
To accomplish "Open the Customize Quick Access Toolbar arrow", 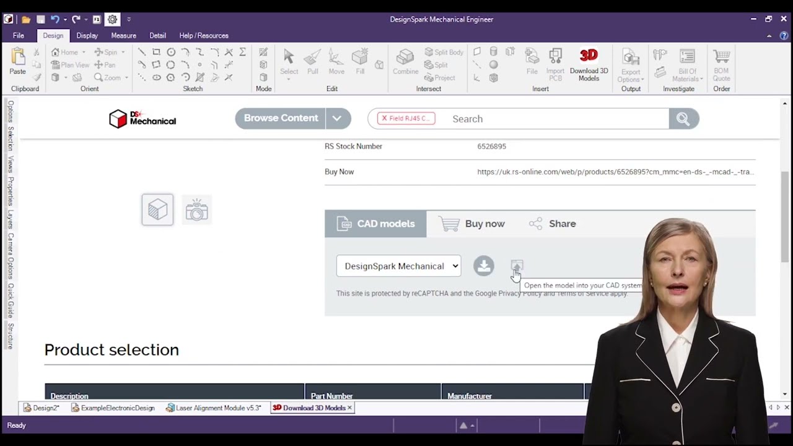I will 129,19.
